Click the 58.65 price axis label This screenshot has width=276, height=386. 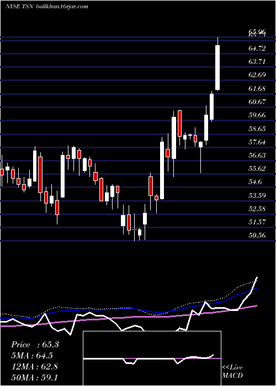point(257,128)
